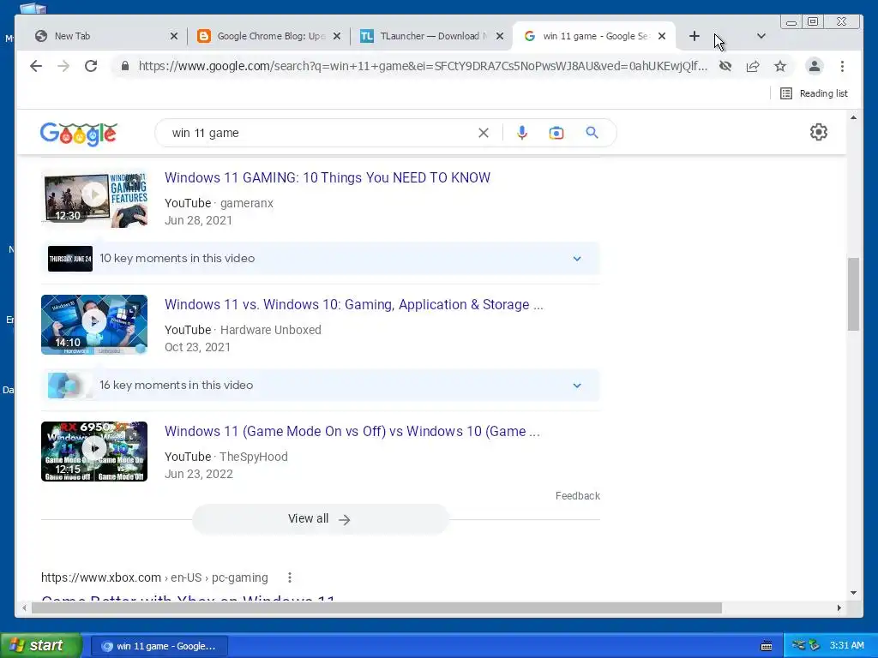
Task: Click the horizontal scroll left arrow
Action: (23, 608)
